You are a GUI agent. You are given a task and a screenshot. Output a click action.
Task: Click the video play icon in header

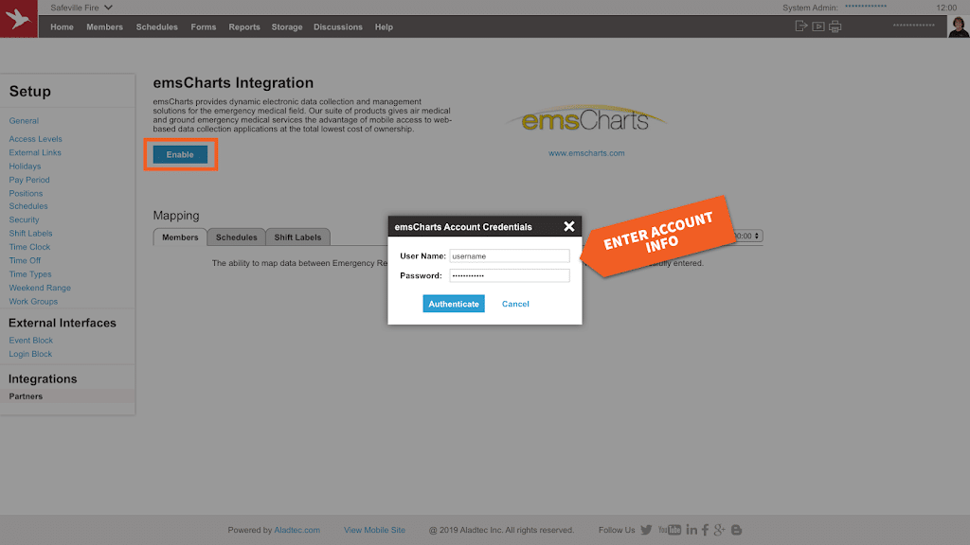pos(817,26)
